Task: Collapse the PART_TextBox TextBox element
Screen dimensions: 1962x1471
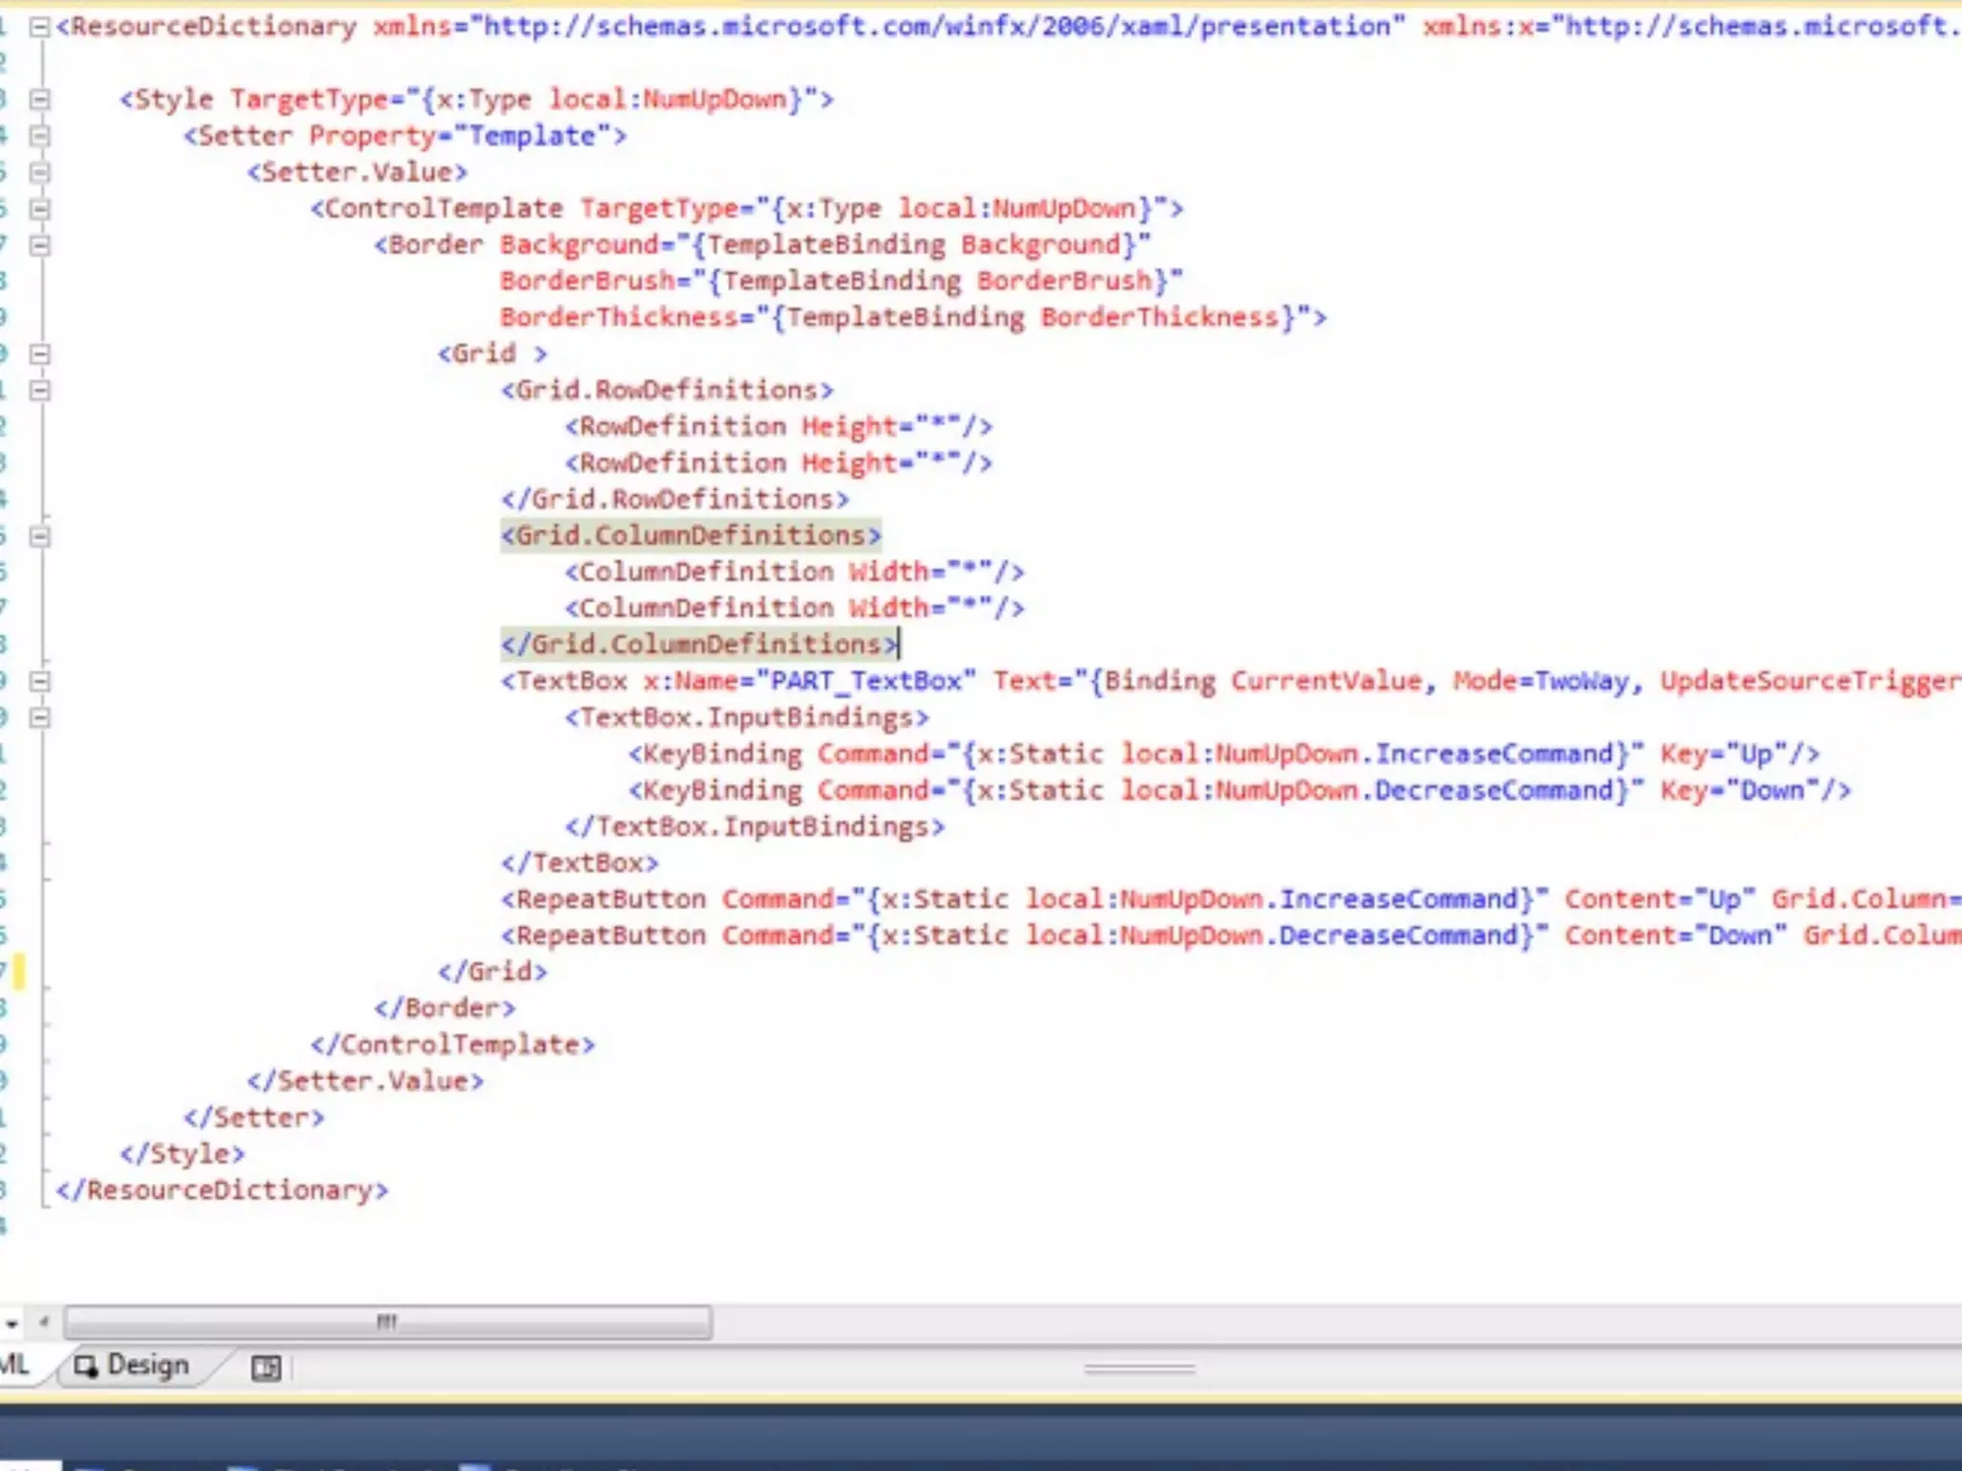Action: 39,682
